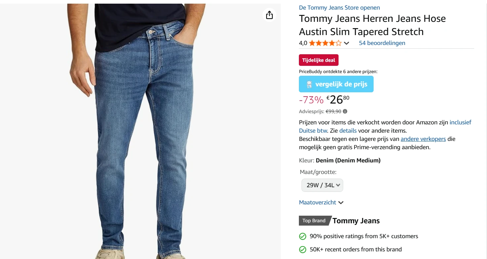Open the 29W / 34L size dropdown

322,185
